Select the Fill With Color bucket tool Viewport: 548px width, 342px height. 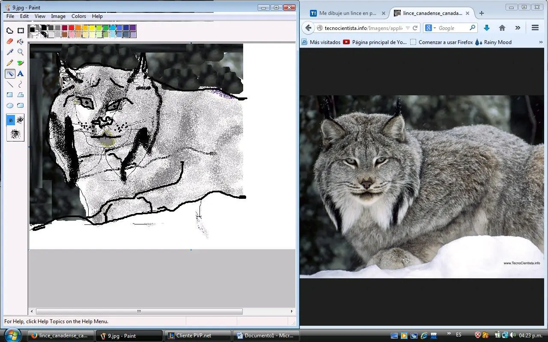coord(20,41)
